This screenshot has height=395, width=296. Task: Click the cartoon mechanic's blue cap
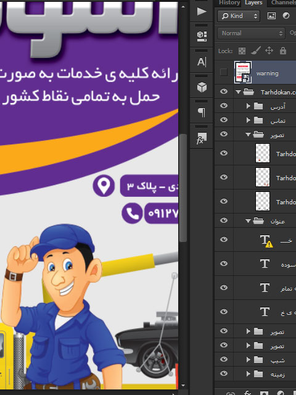(62, 241)
